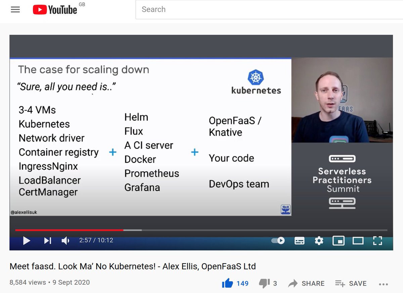Mute the video volume
The width and height of the screenshot is (403, 293).
pyautogui.click(x=65, y=240)
